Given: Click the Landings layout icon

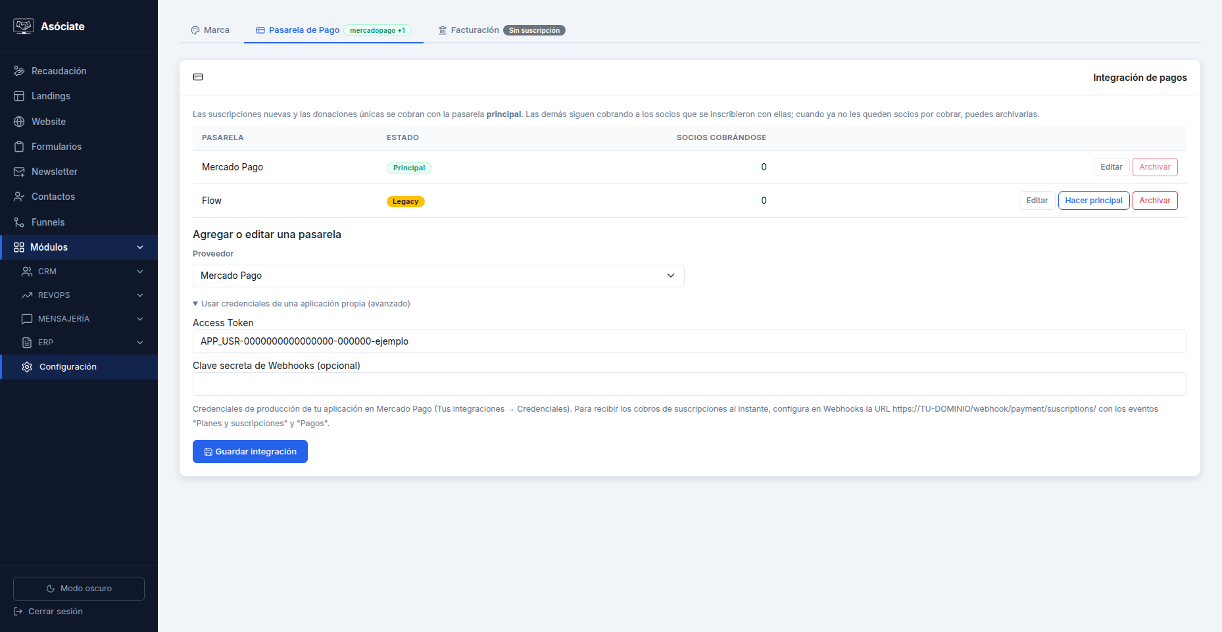Looking at the screenshot, I should 19,96.
